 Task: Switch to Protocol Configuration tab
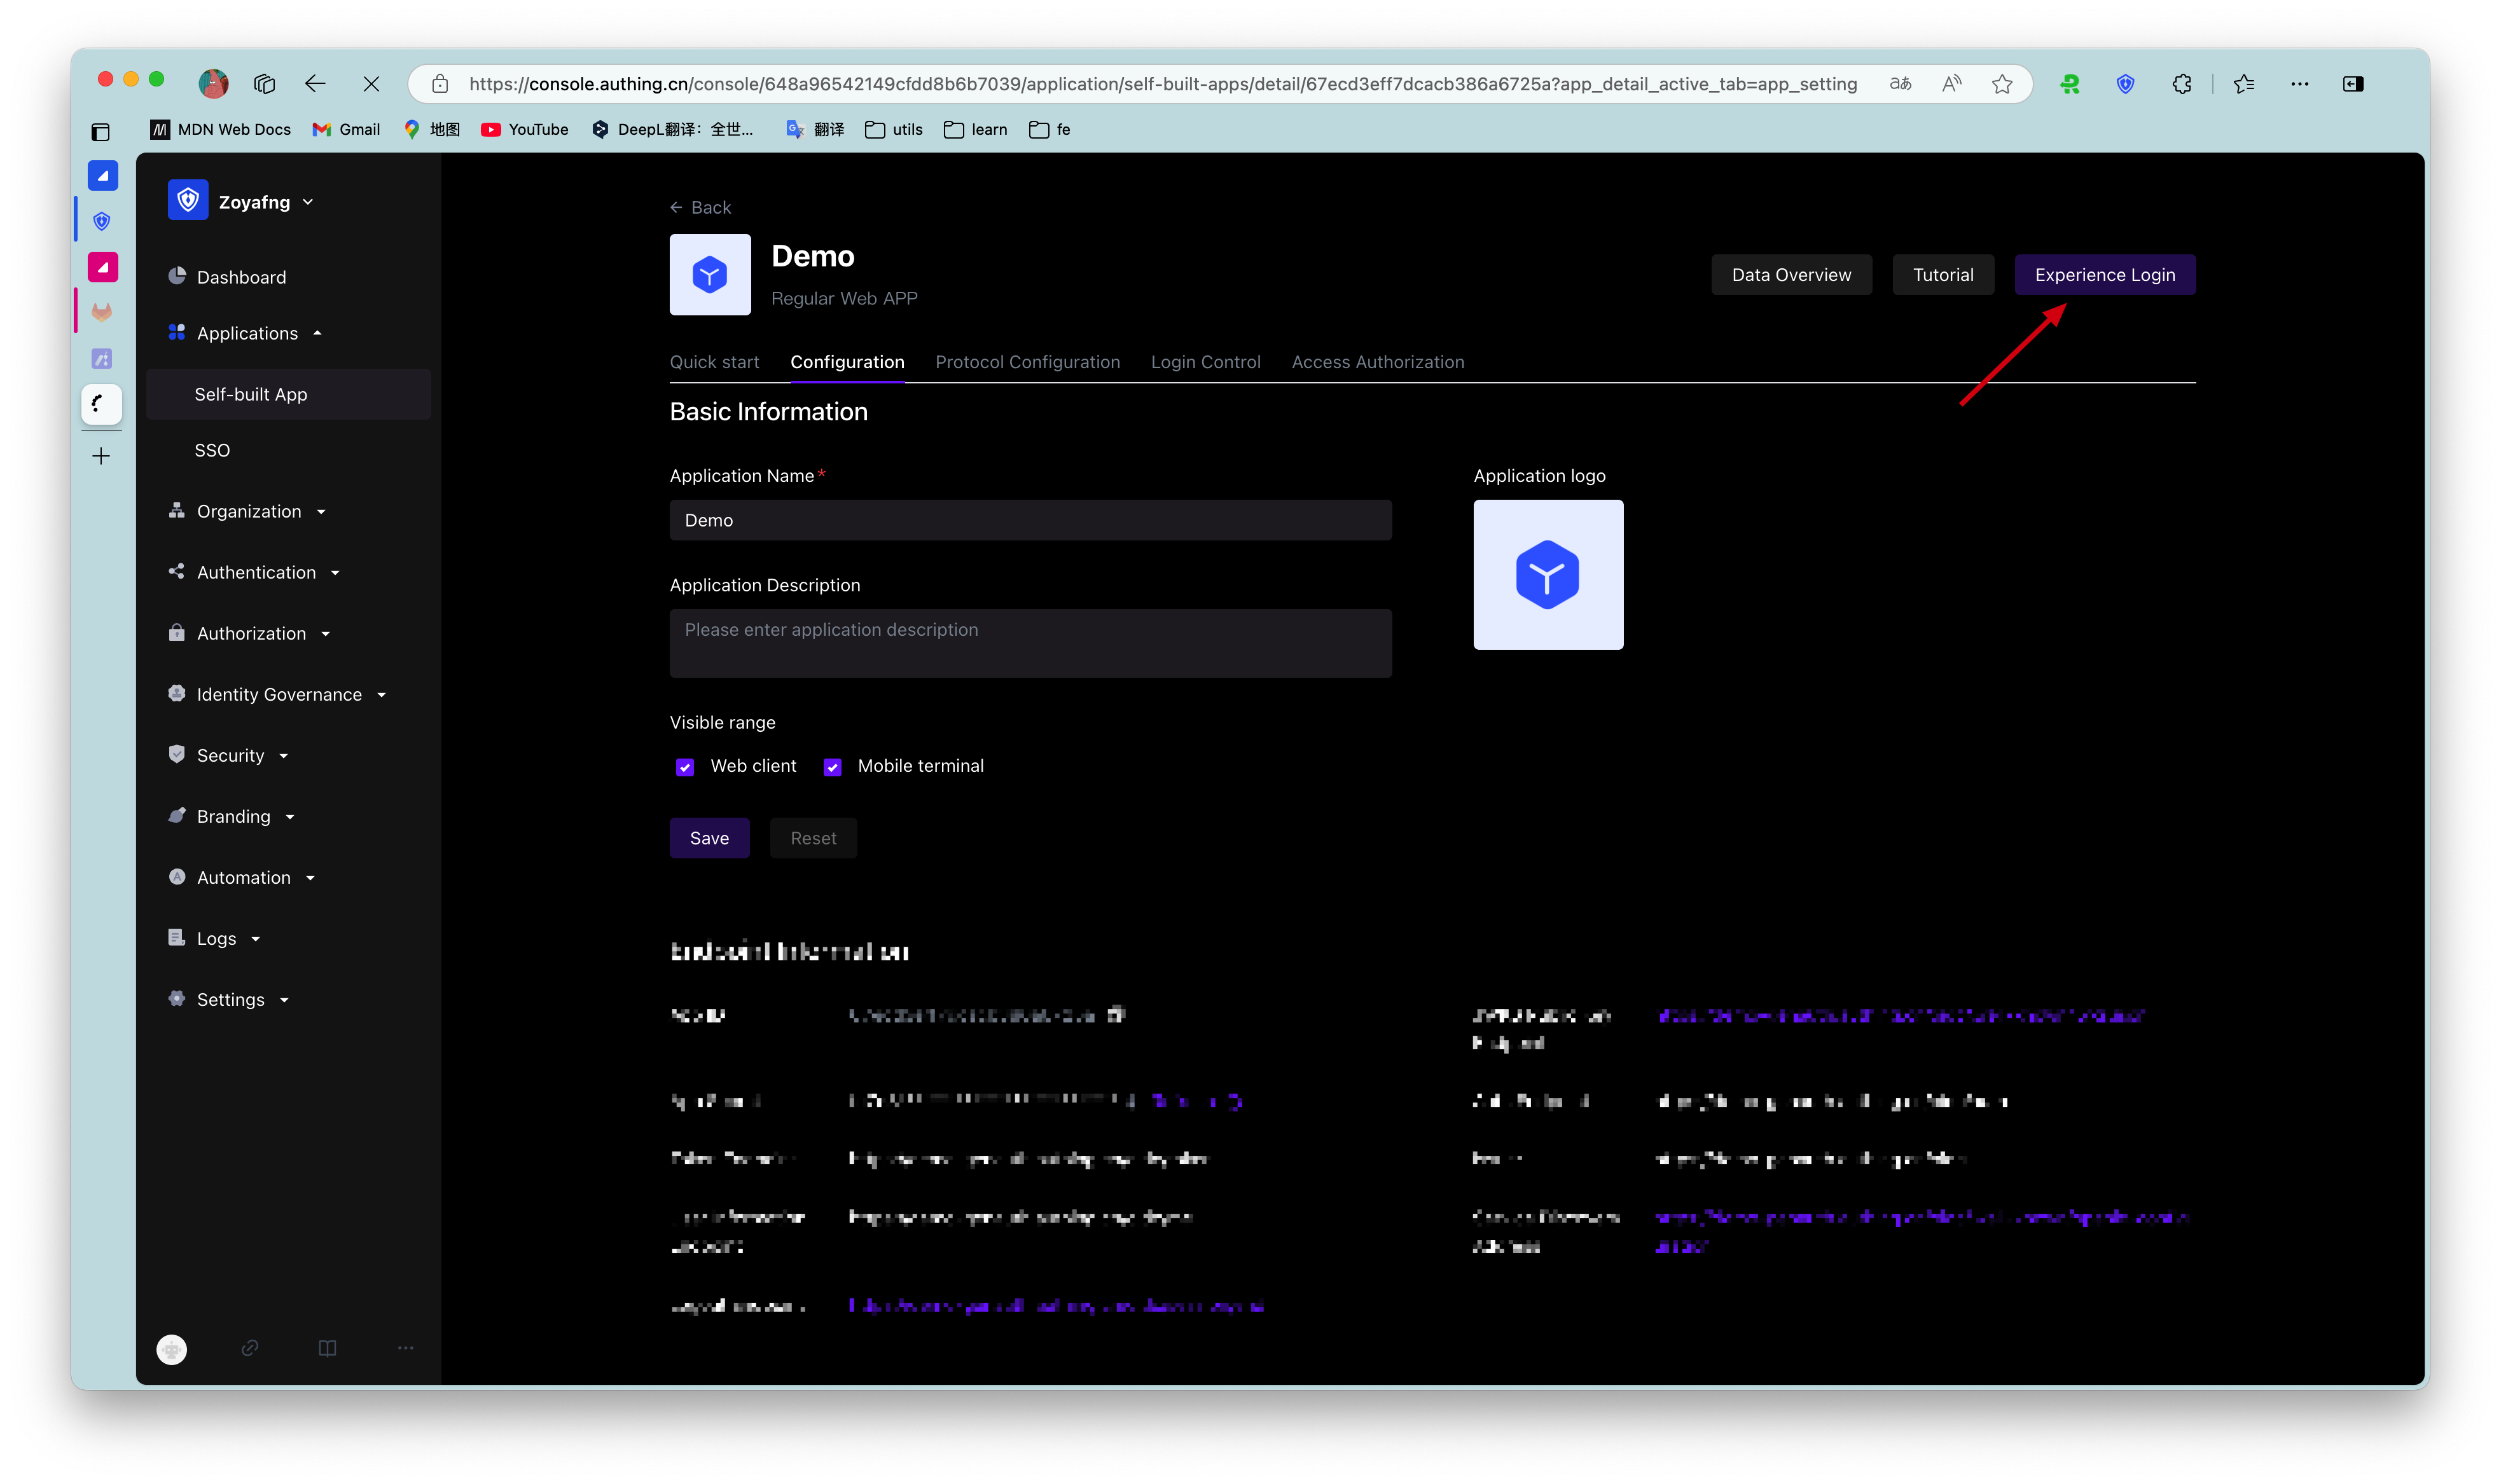click(1027, 362)
